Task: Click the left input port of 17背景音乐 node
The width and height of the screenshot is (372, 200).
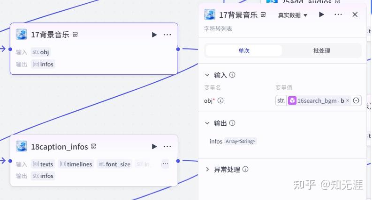Action: (x=10, y=49)
